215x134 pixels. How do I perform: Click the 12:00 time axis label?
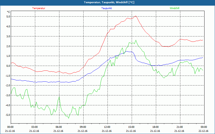107,127
